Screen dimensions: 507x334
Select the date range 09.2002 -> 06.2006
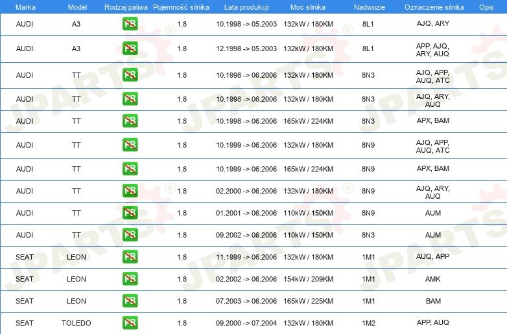[x=246, y=235]
